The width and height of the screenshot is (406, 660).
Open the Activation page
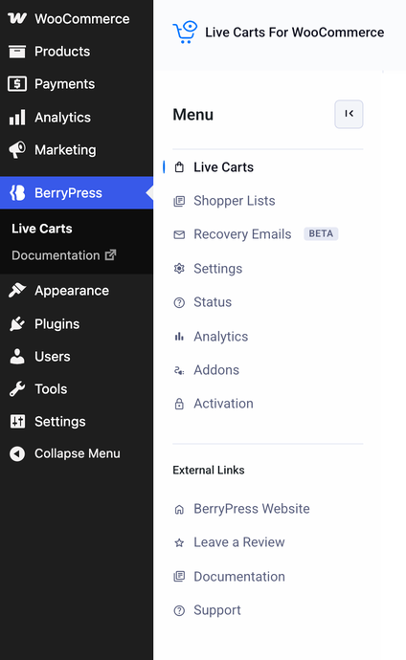pos(223,404)
